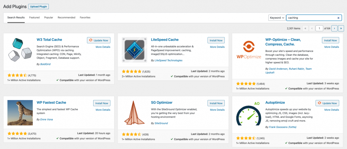Image resolution: width=347 pixels, height=149 pixels.
Task: Open the SiteGround author link
Action: [x=161, y=123]
